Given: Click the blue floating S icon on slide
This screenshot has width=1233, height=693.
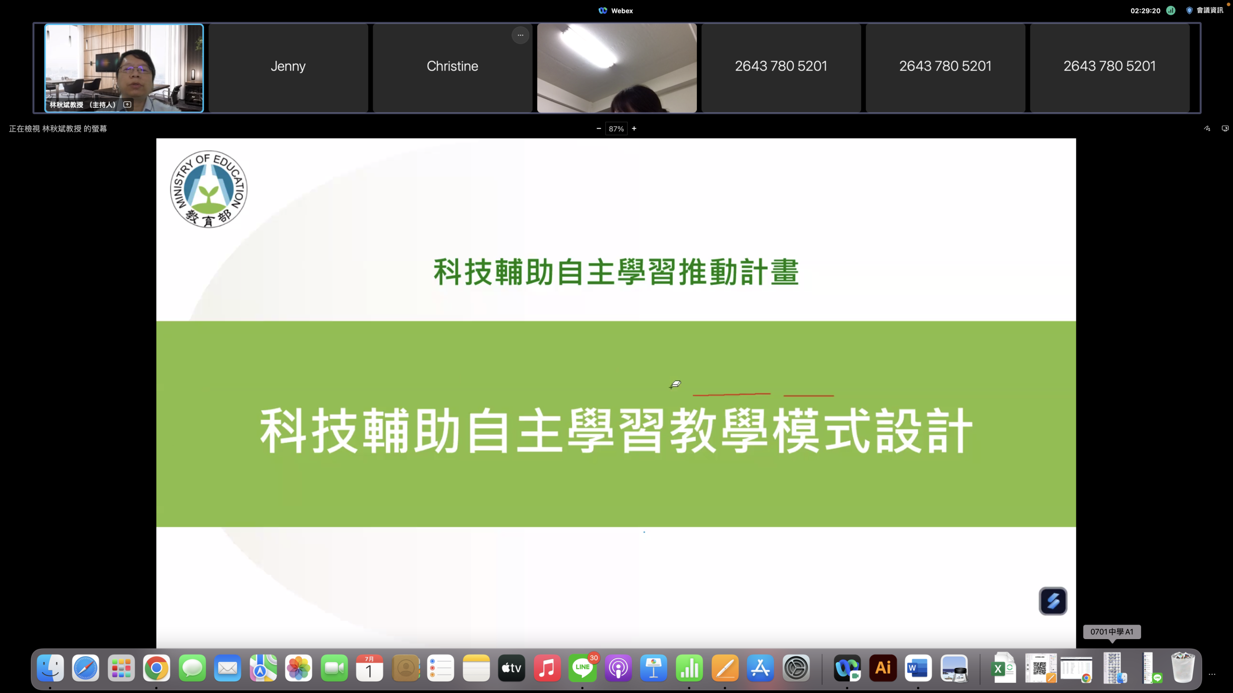Looking at the screenshot, I should (1053, 601).
